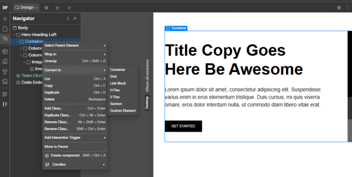Open Select Parent Element submenu
Viewport: 352px width, 177px height.
75,46
